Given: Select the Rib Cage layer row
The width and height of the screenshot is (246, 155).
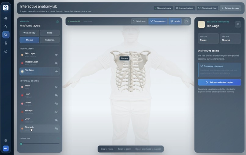Looking at the screenshot, I should [x=40, y=71].
